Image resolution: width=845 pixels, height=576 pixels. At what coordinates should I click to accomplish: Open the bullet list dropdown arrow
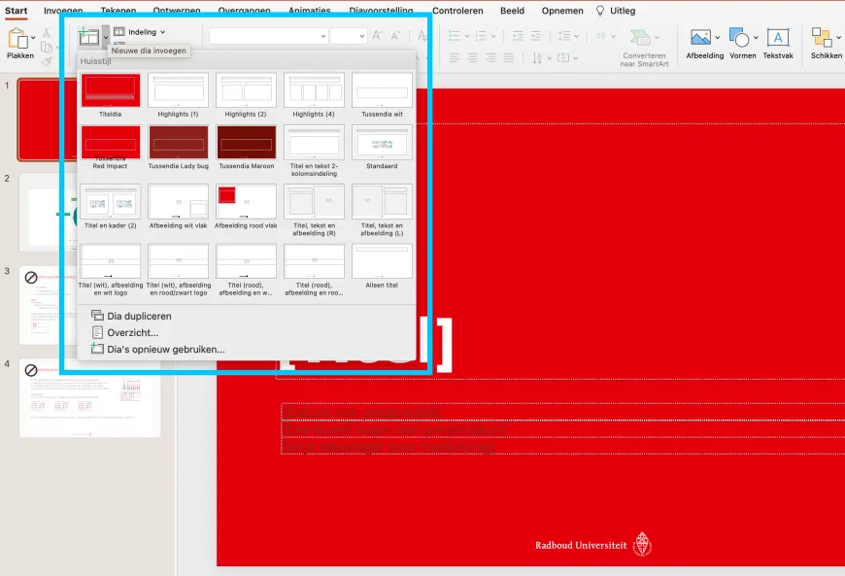[x=466, y=36]
